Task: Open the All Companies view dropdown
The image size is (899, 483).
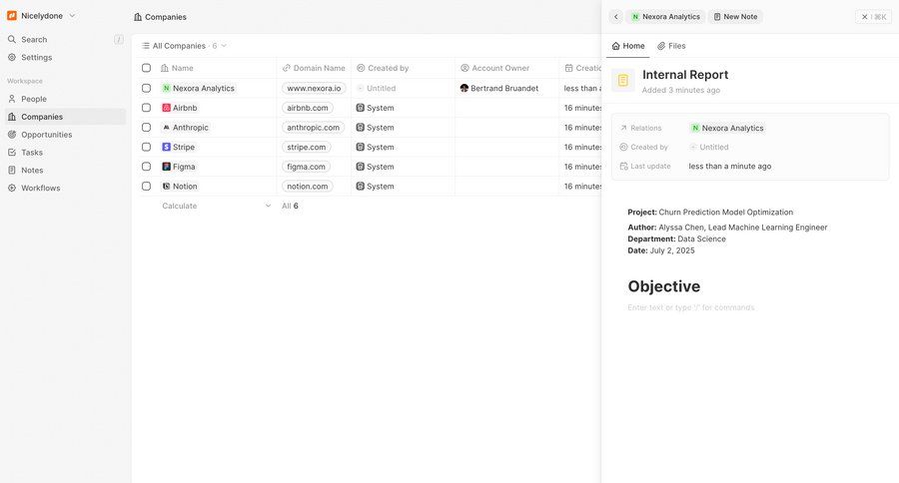Action: pyautogui.click(x=184, y=46)
